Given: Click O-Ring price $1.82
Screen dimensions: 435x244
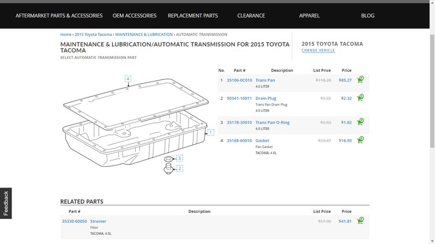Looking at the screenshot, I should tap(346, 122).
